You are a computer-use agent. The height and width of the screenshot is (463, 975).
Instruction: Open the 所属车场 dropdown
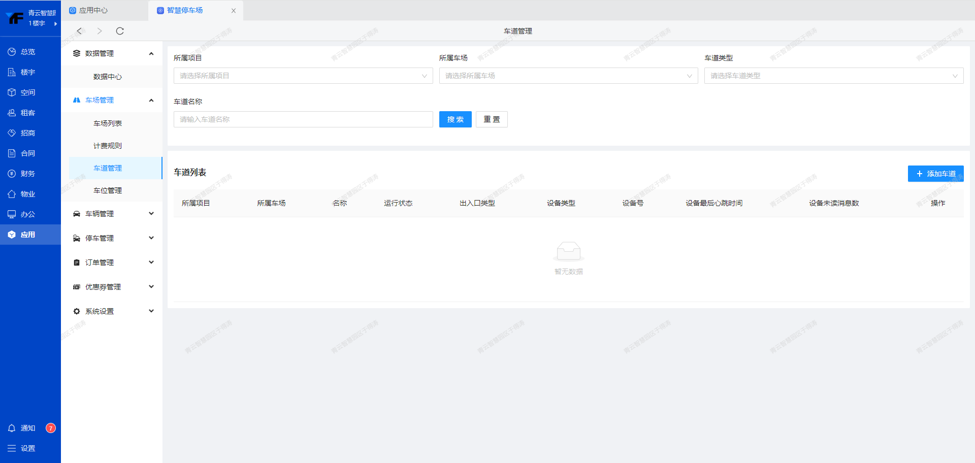(568, 76)
